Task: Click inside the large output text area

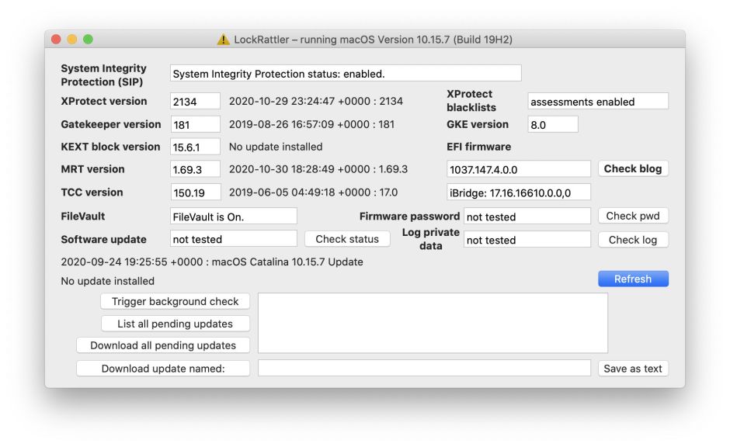Action: 433,323
